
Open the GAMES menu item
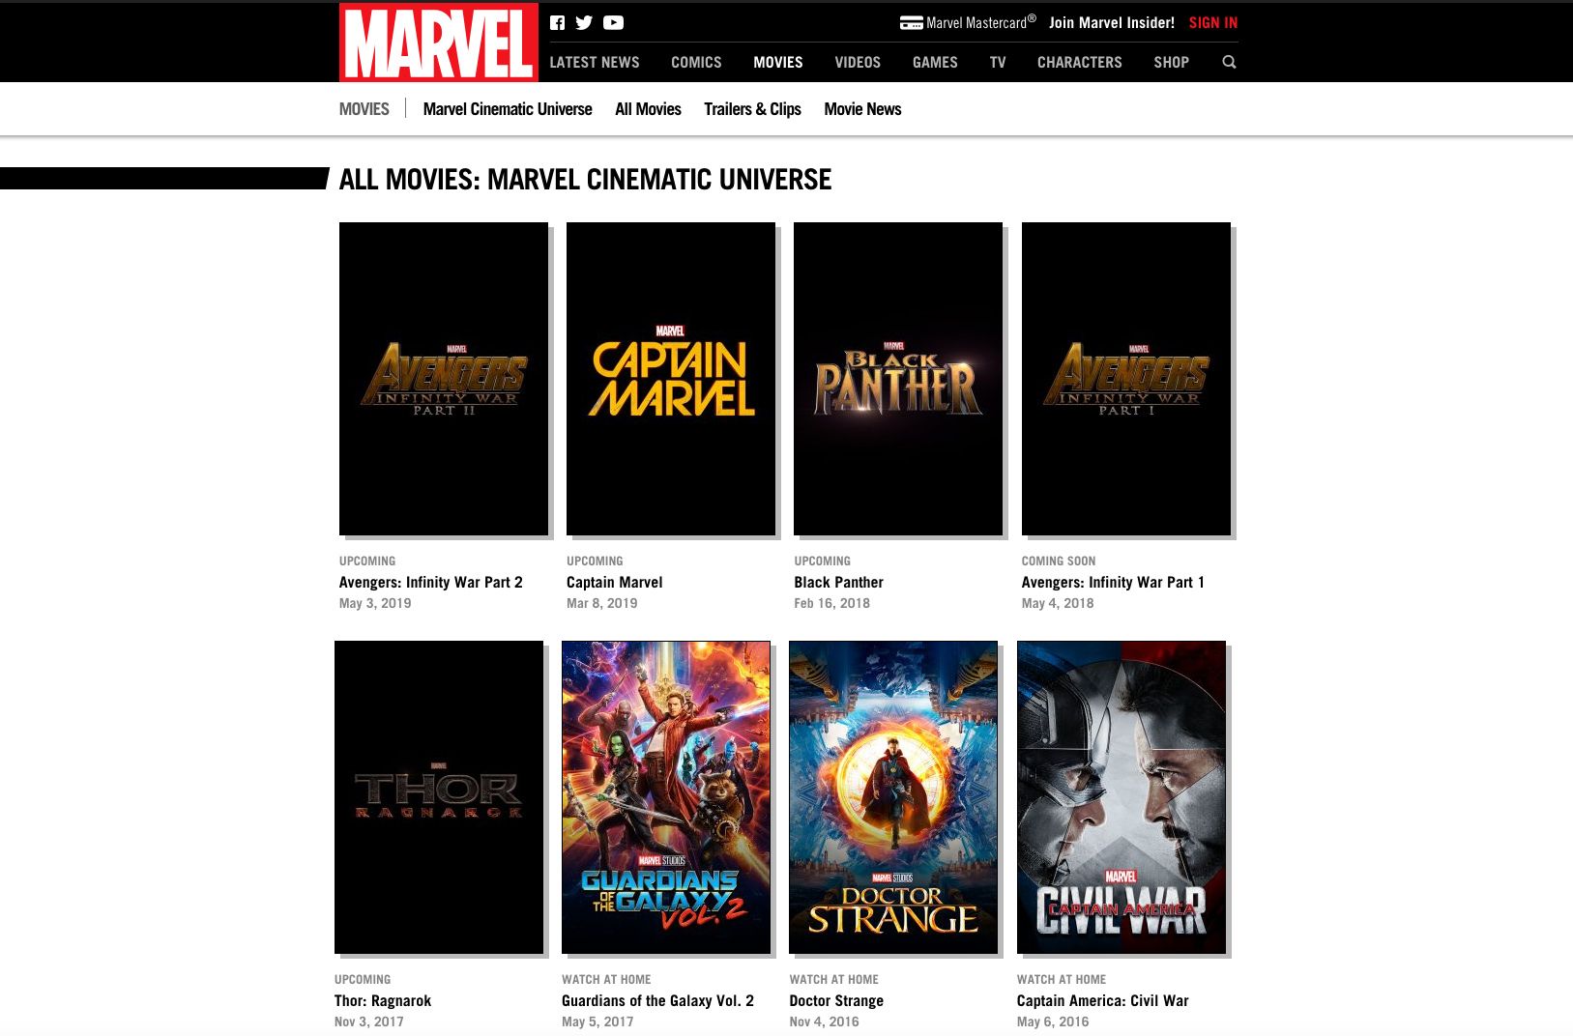[x=934, y=62]
